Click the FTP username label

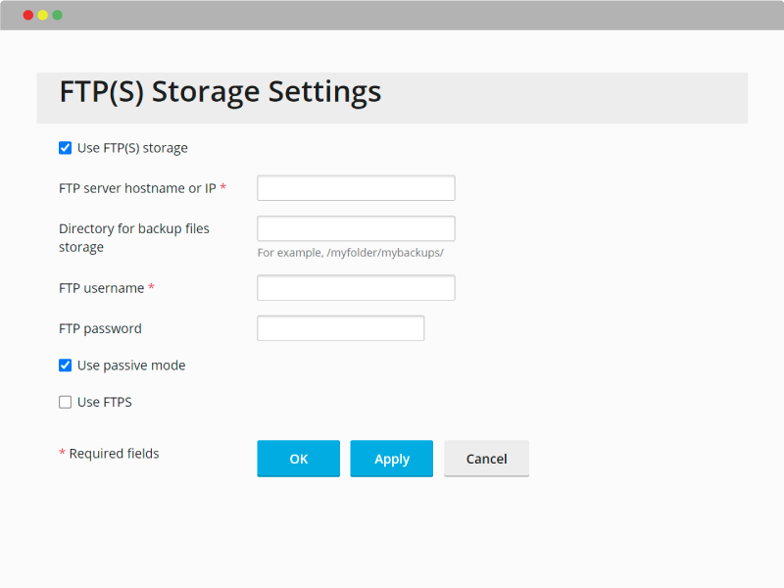pos(102,288)
